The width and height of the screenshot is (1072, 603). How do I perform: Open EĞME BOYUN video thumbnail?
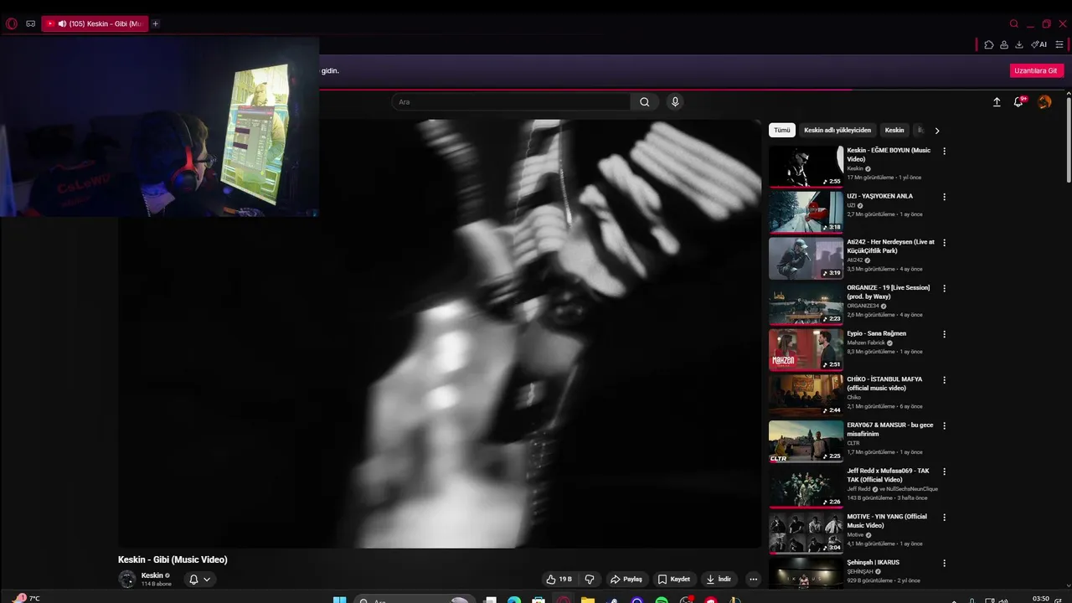coord(806,167)
